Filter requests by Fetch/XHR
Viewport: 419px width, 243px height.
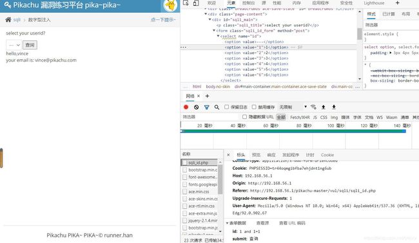pos(300,117)
